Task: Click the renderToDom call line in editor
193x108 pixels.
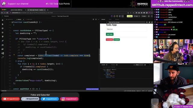Action: (36, 81)
